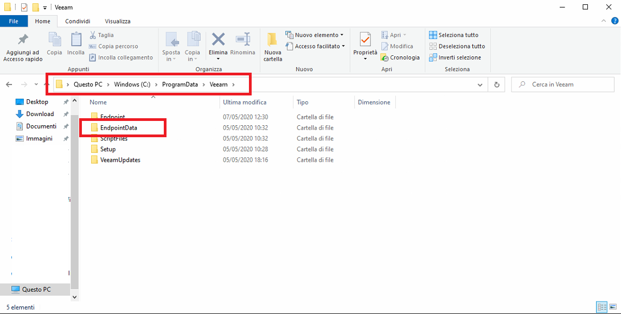Switch to large icons view in status bar
The width and height of the screenshot is (621, 314).
tap(613, 307)
